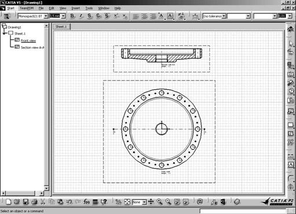The height and width of the screenshot is (214, 296).
Task: Click the Zoom Out magnifier icon
Action: click(x=168, y=202)
